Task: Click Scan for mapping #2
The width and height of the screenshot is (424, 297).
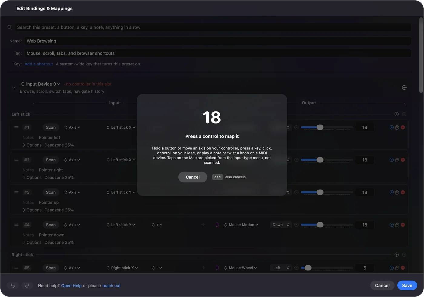Action: (51, 160)
